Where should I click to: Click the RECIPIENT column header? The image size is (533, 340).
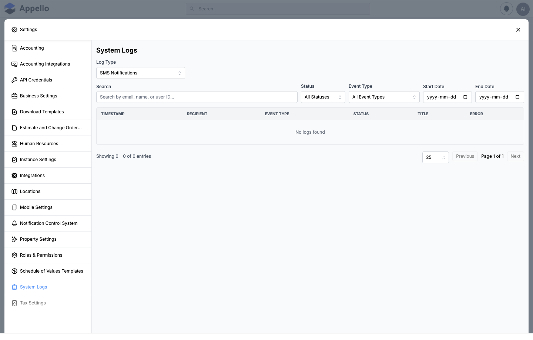pyautogui.click(x=197, y=114)
